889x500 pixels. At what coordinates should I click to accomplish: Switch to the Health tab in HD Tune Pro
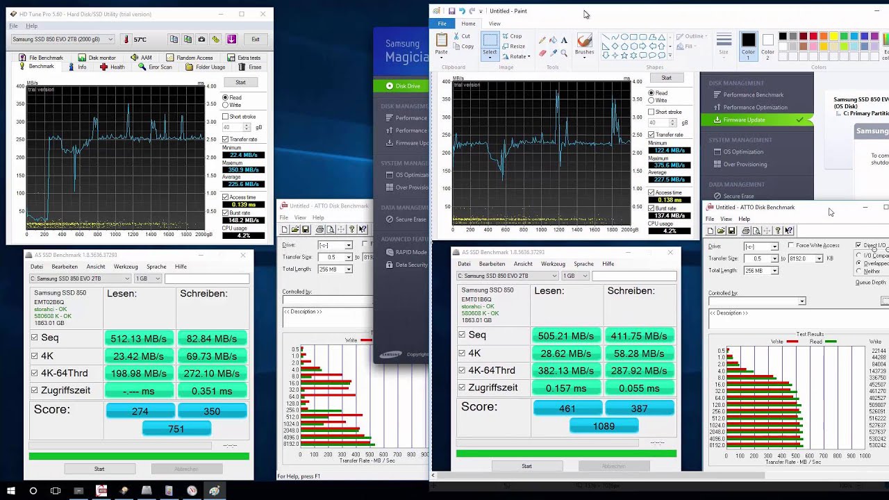tap(113, 67)
